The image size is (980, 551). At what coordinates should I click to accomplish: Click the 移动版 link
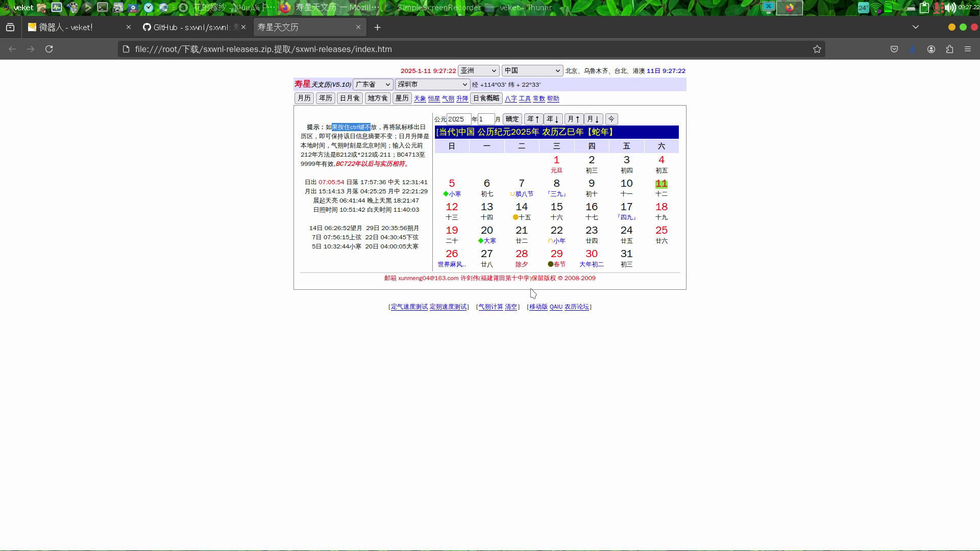(538, 307)
